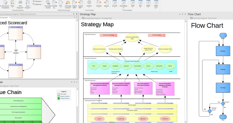Image resolution: width=233 pixels, height=123 pixels.
Task: Select Long-Term Shareholder Value ellipse
Action: tap(132, 38)
